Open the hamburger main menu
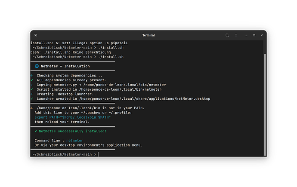The height and width of the screenshot is (187, 297). pos(236,35)
